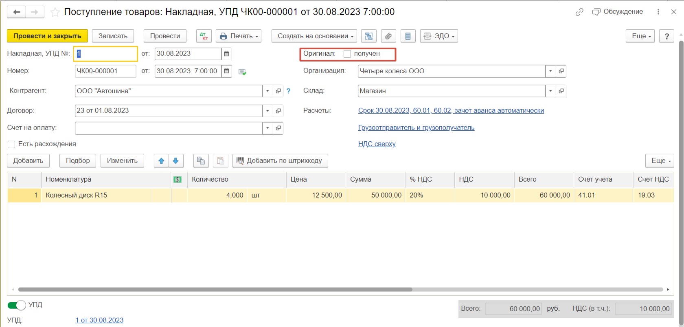Click the horizontal table scrollbar
This screenshot has height=327, width=684.
[x=215, y=290]
